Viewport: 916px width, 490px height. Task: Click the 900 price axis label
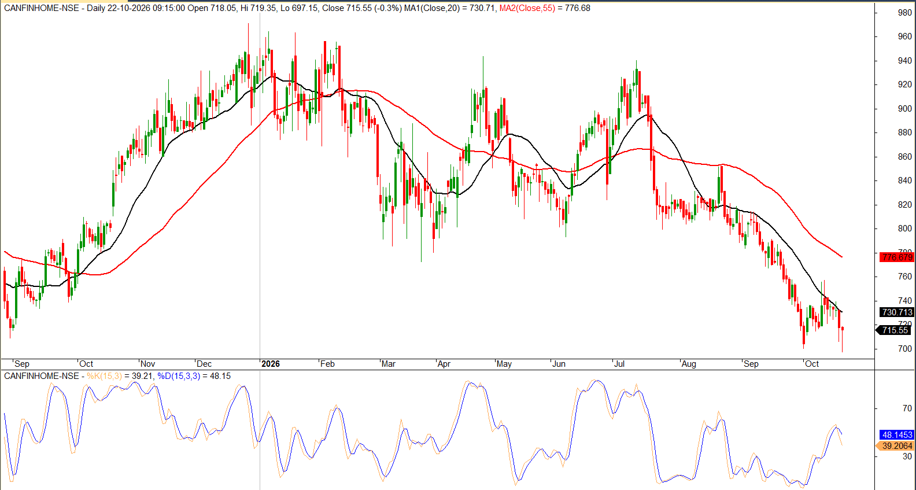click(905, 109)
